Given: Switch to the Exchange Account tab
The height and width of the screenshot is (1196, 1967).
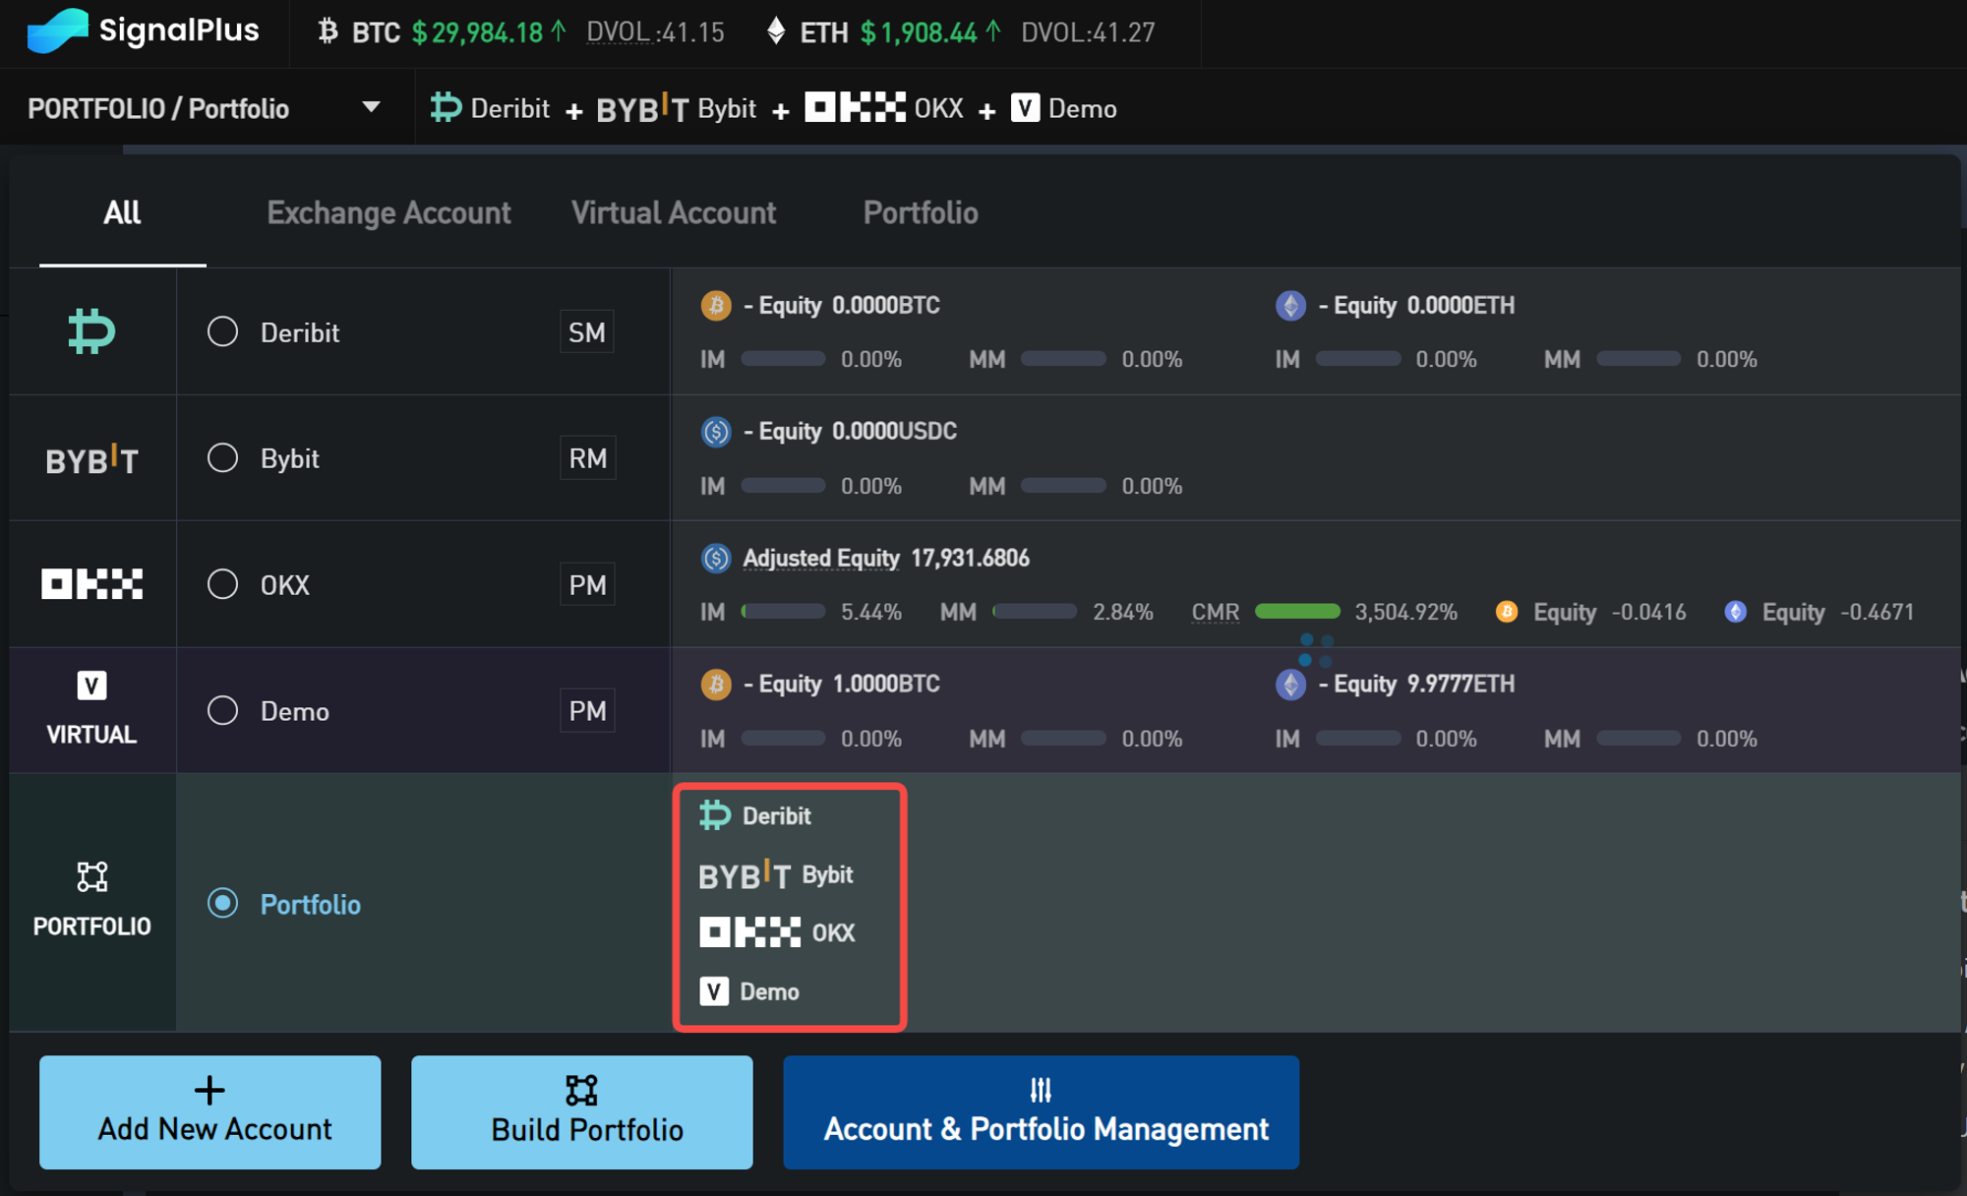Looking at the screenshot, I should point(388,212).
